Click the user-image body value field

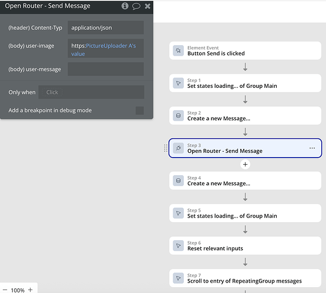[x=106, y=48]
